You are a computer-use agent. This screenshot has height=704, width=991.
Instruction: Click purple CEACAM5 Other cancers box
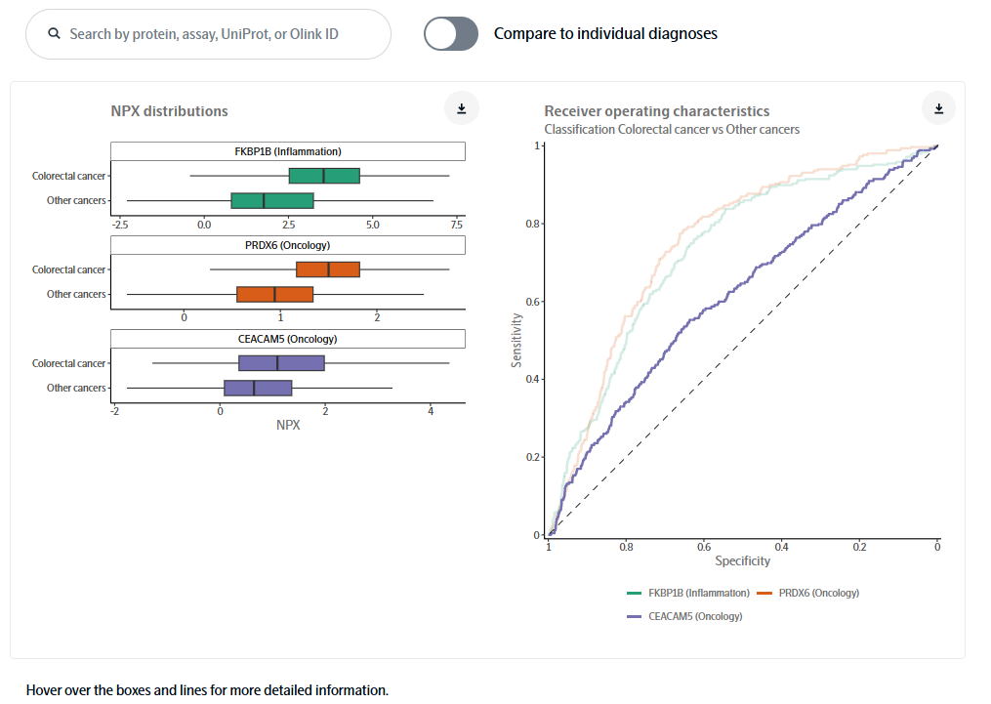pos(258,388)
